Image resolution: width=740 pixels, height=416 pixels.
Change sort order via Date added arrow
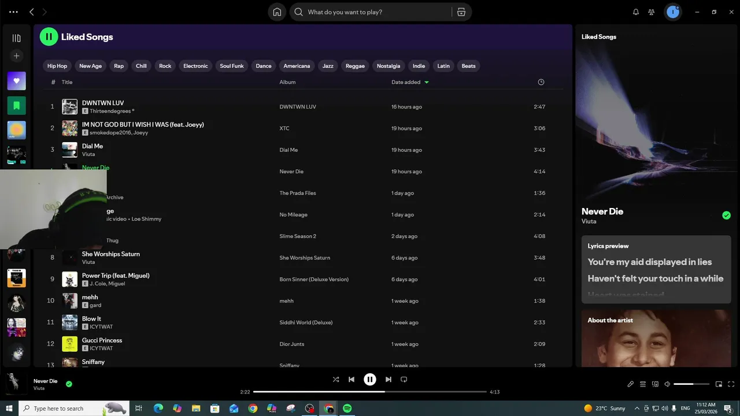(x=427, y=82)
